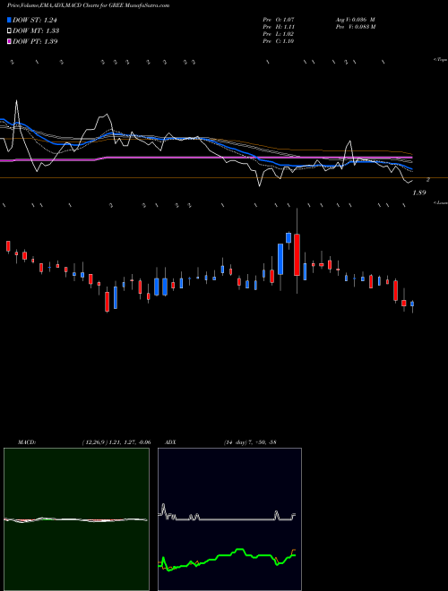Click the 'Pre C: 1.10' close value
This screenshot has height=591, width=448.
tap(279, 41)
